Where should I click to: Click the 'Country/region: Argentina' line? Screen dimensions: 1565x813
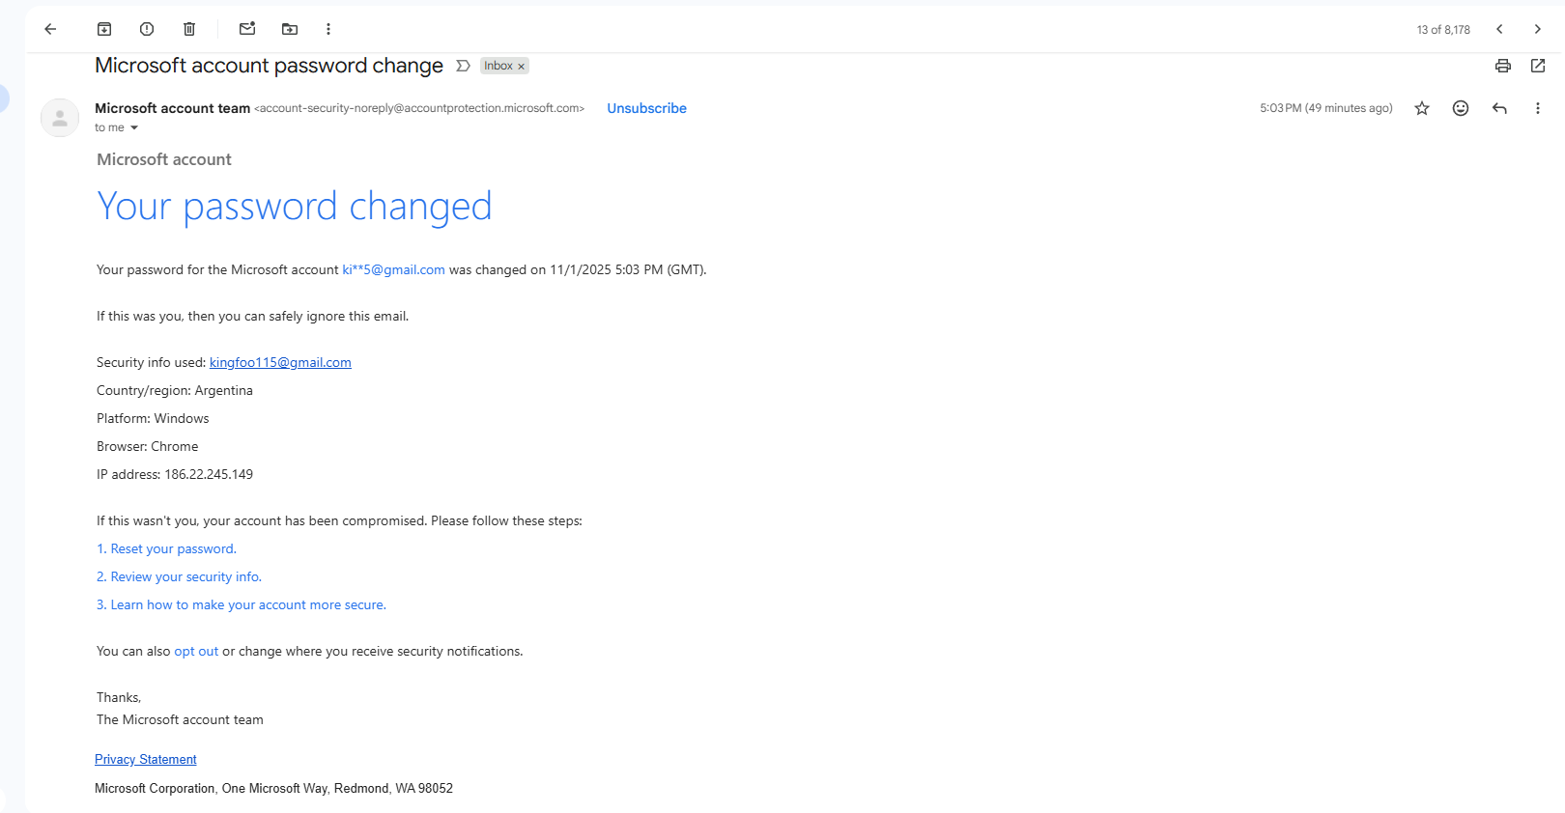tap(175, 390)
